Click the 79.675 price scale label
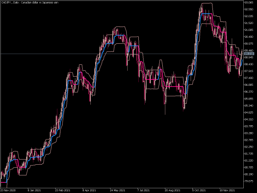The width and height of the screenshot is (257, 193). point(249,181)
